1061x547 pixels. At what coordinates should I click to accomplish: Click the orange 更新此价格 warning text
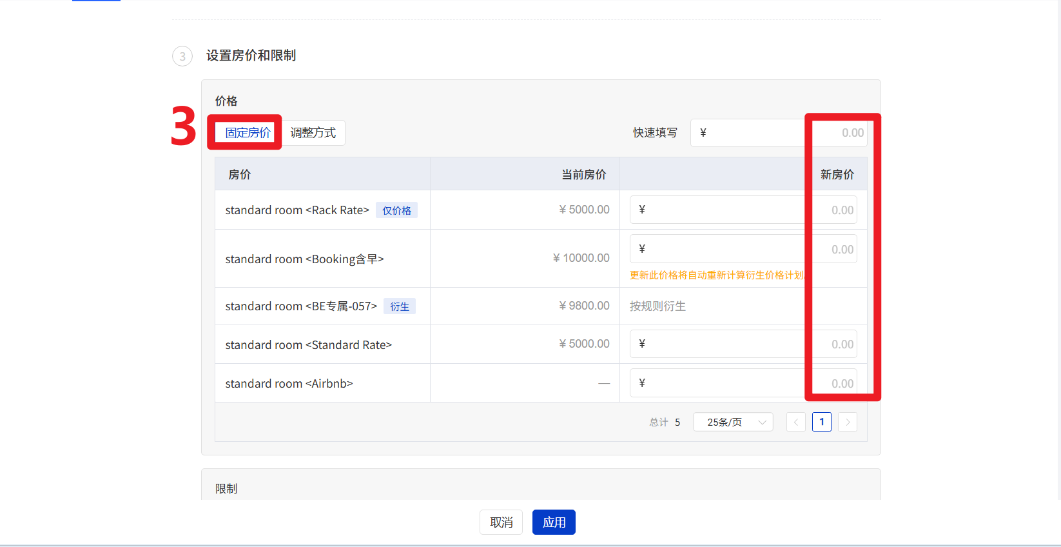pyautogui.click(x=717, y=275)
